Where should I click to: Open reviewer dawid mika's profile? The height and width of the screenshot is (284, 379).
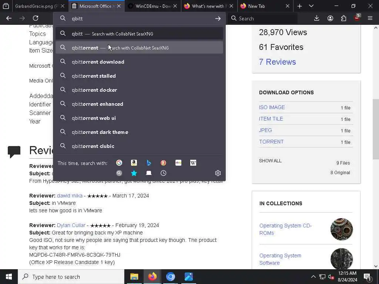(70, 196)
